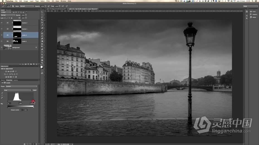Open the Gray channel dropdown in Levels
Viewport: 259px width, 145px height.
click(x=17, y=90)
